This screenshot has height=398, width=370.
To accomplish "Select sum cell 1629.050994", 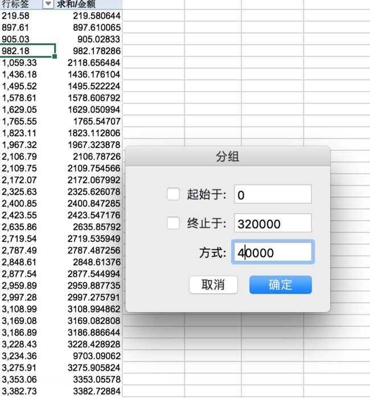I will [89, 110].
